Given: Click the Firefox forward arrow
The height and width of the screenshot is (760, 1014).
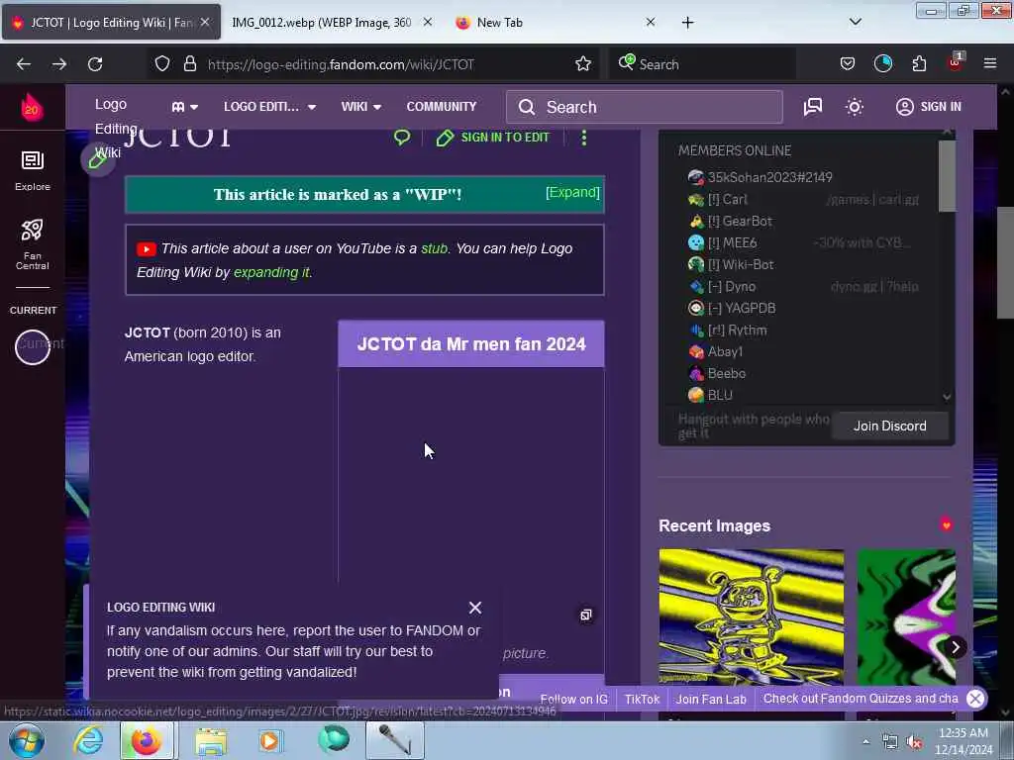Looking at the screenshot, I should click(x=58, y=64).
